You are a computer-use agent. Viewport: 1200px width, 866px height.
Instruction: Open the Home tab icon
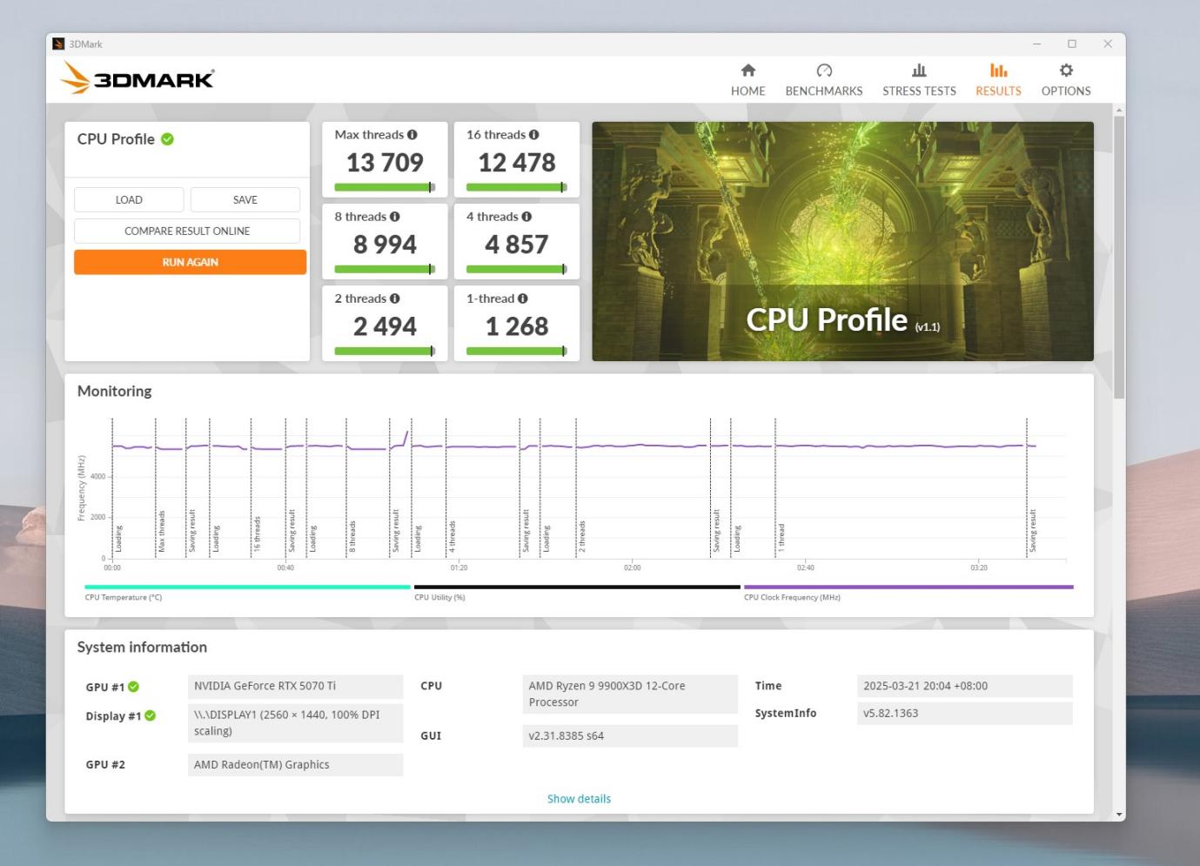click(x=747, y=70)
